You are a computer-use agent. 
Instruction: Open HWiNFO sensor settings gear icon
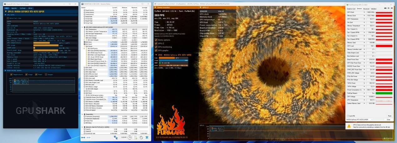click(141, 137)
